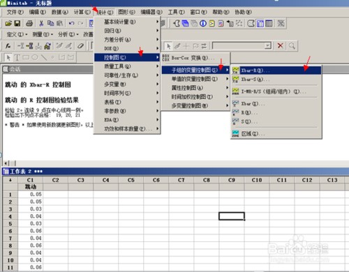Click cell 0.03 in row 3
349x272 pixels.
31,209
